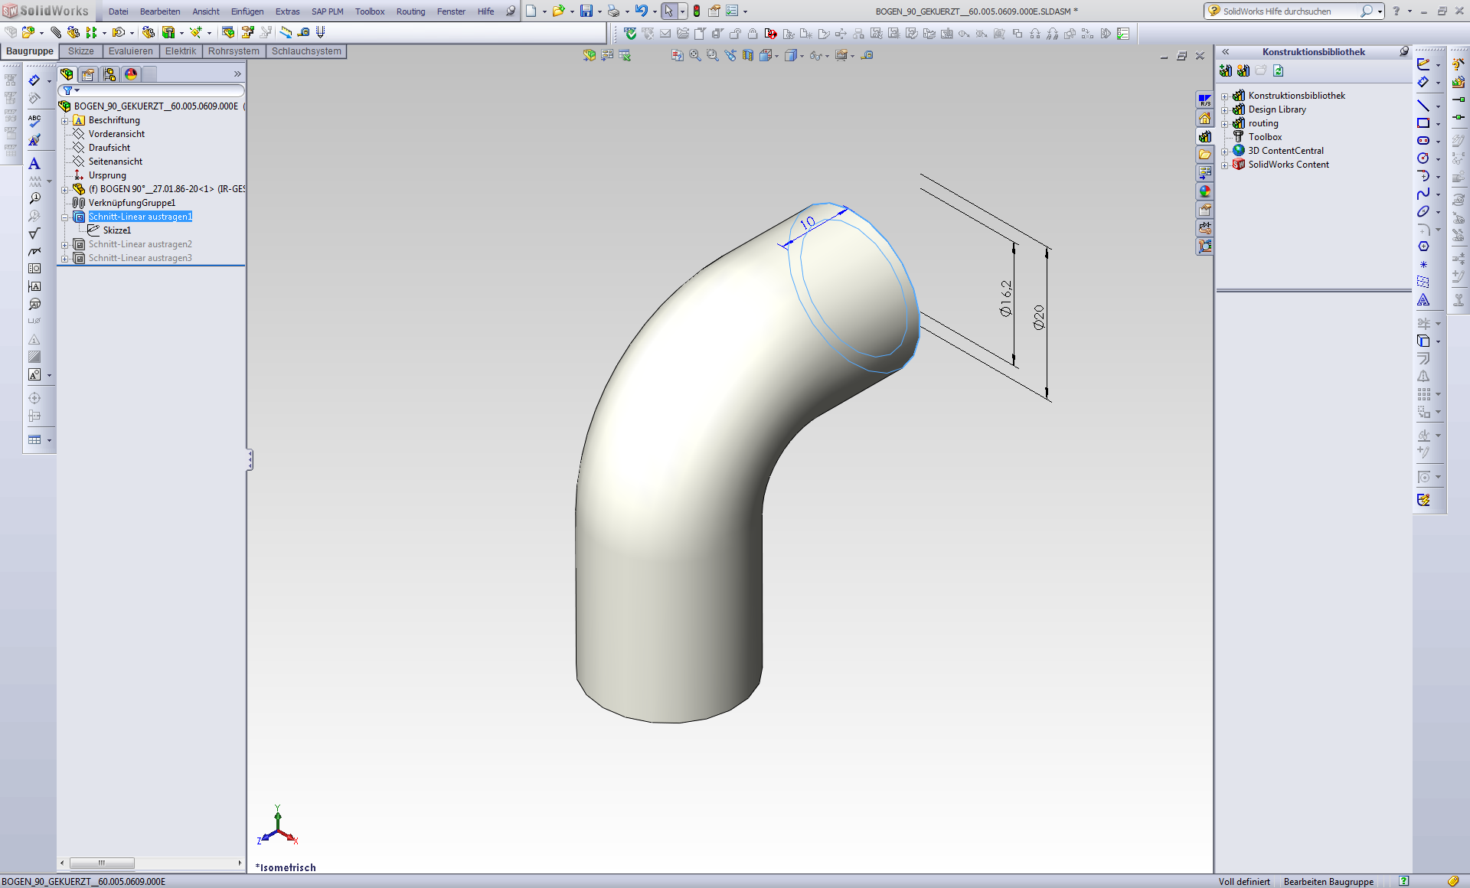Viewport: 1470px width, 888px height.
Task: Expand the 3D ContentCentral node
Action: tap(1224, 152)
